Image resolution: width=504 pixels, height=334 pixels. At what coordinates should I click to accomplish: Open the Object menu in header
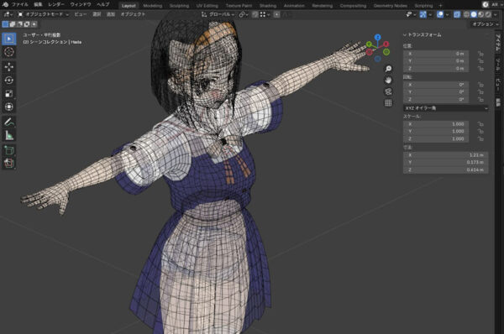click(133, 14)
